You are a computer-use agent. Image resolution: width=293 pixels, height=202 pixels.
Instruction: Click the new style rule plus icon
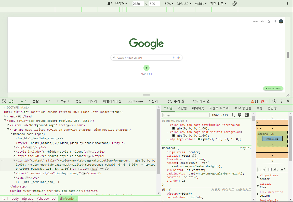pos(233,115)
